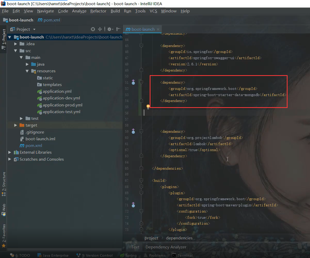Select pom.xml in the project tree
The width and height of the screenshot is (310, 258).
[34, 145]
